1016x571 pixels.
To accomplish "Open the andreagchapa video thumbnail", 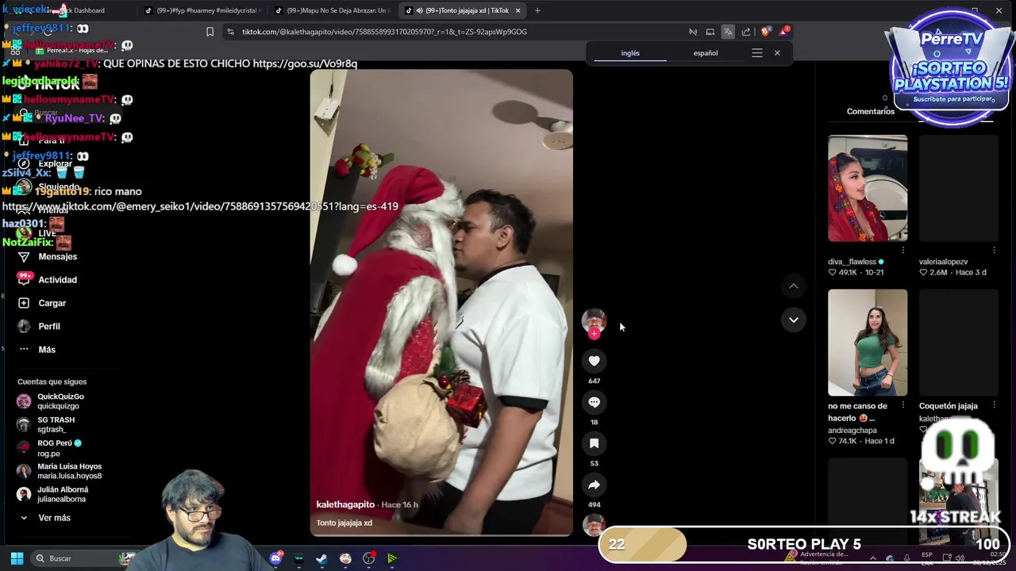I will (868, 342).
